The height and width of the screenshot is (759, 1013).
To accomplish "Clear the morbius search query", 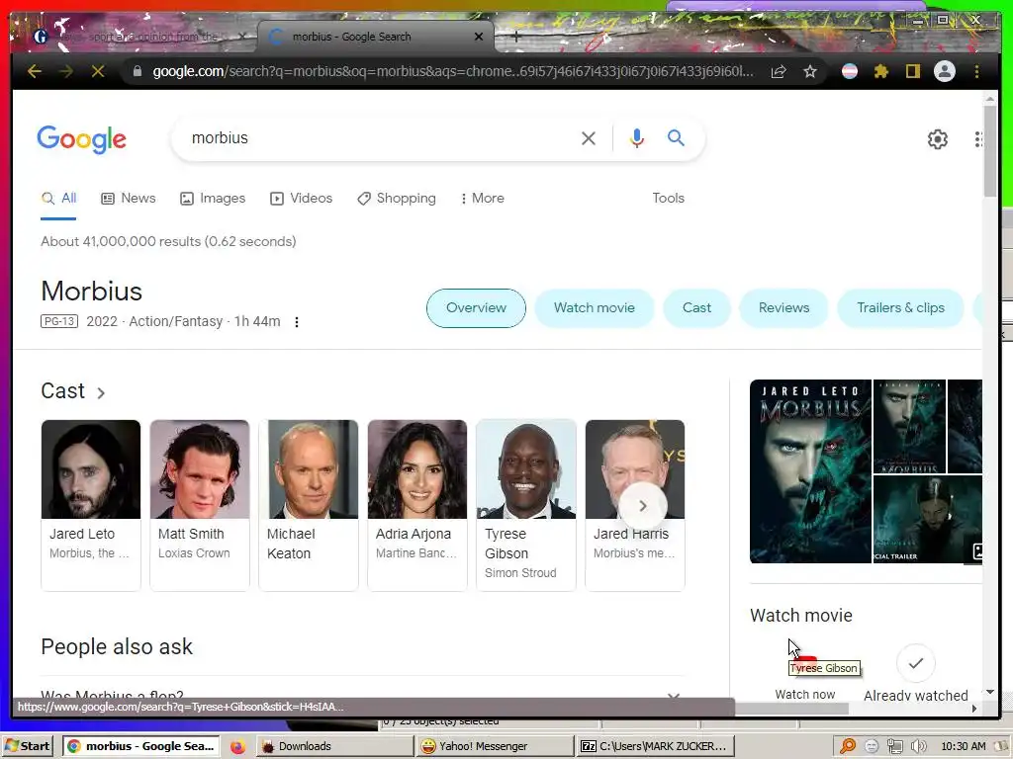I will pos(588,138).
